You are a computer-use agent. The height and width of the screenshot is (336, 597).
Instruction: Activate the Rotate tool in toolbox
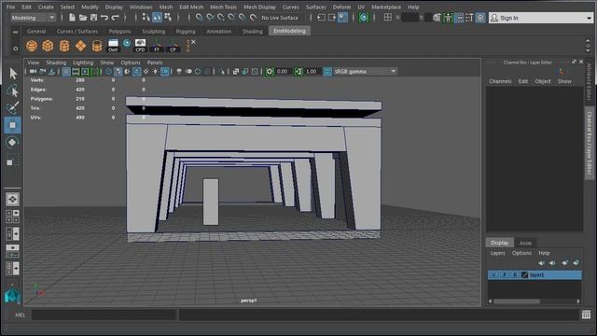(x=12, y=142)
